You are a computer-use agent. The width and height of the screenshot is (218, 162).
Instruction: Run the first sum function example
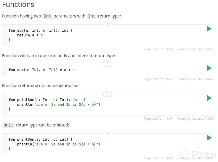[x=209, y=29]
